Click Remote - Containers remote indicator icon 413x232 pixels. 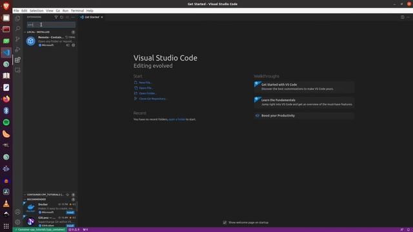click(68, 45)
